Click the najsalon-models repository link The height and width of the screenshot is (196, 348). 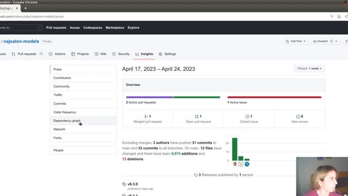[x=21, y=41]
